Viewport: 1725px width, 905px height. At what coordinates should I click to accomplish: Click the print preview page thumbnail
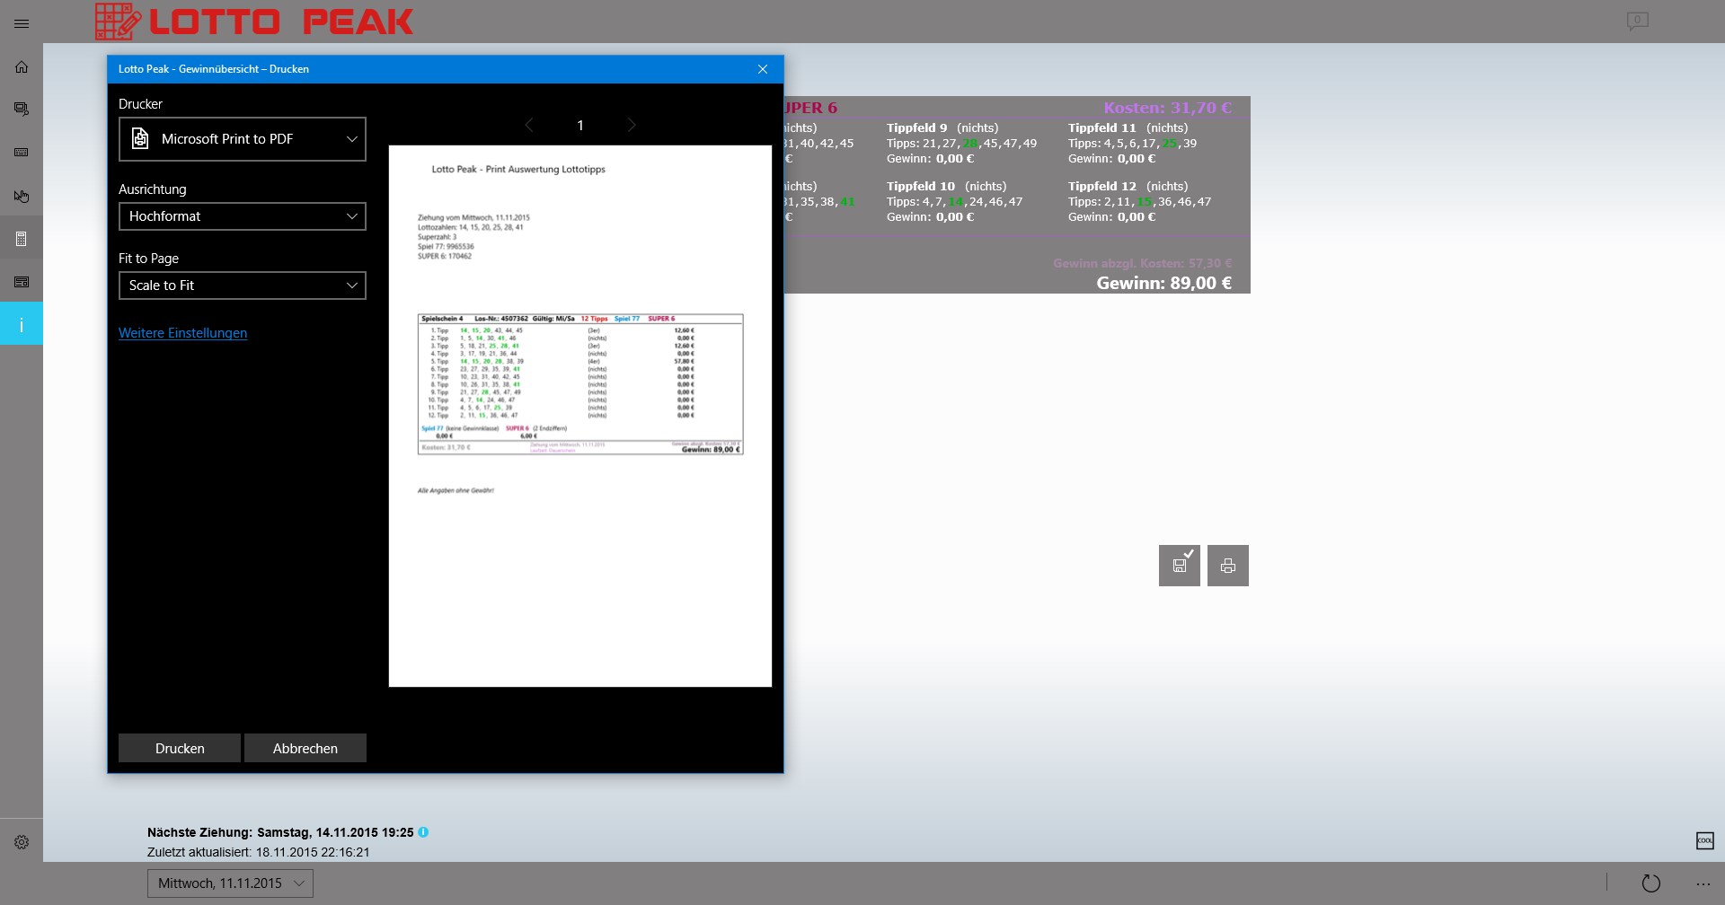pyautogui.click(x=580, y=416)
